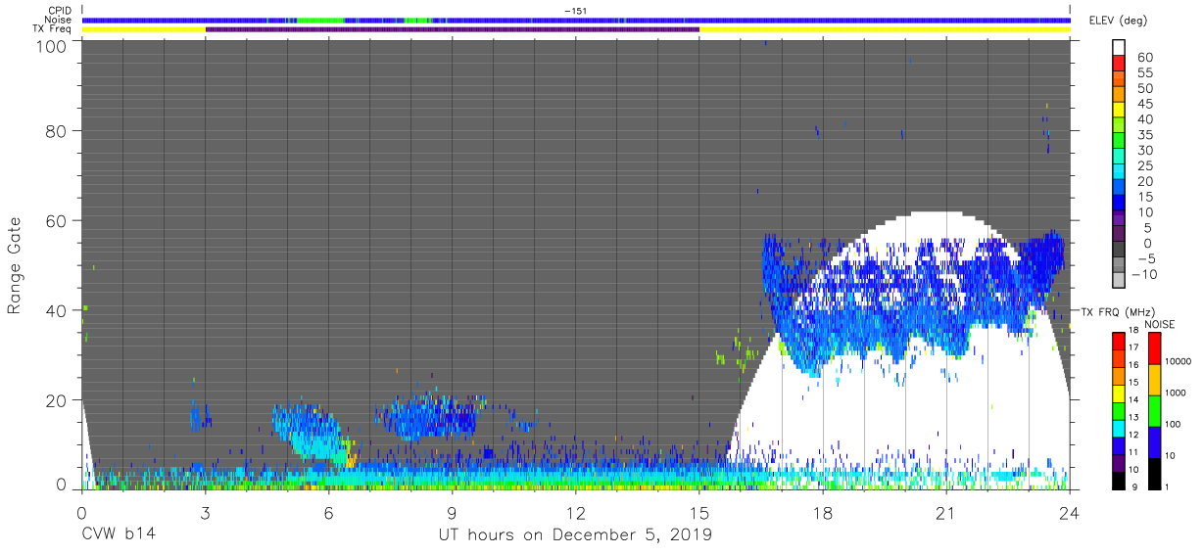This screenshot has height=555, width=1203.
Task: Click the "24" tick on UT hours axis
Action: 1070,512
